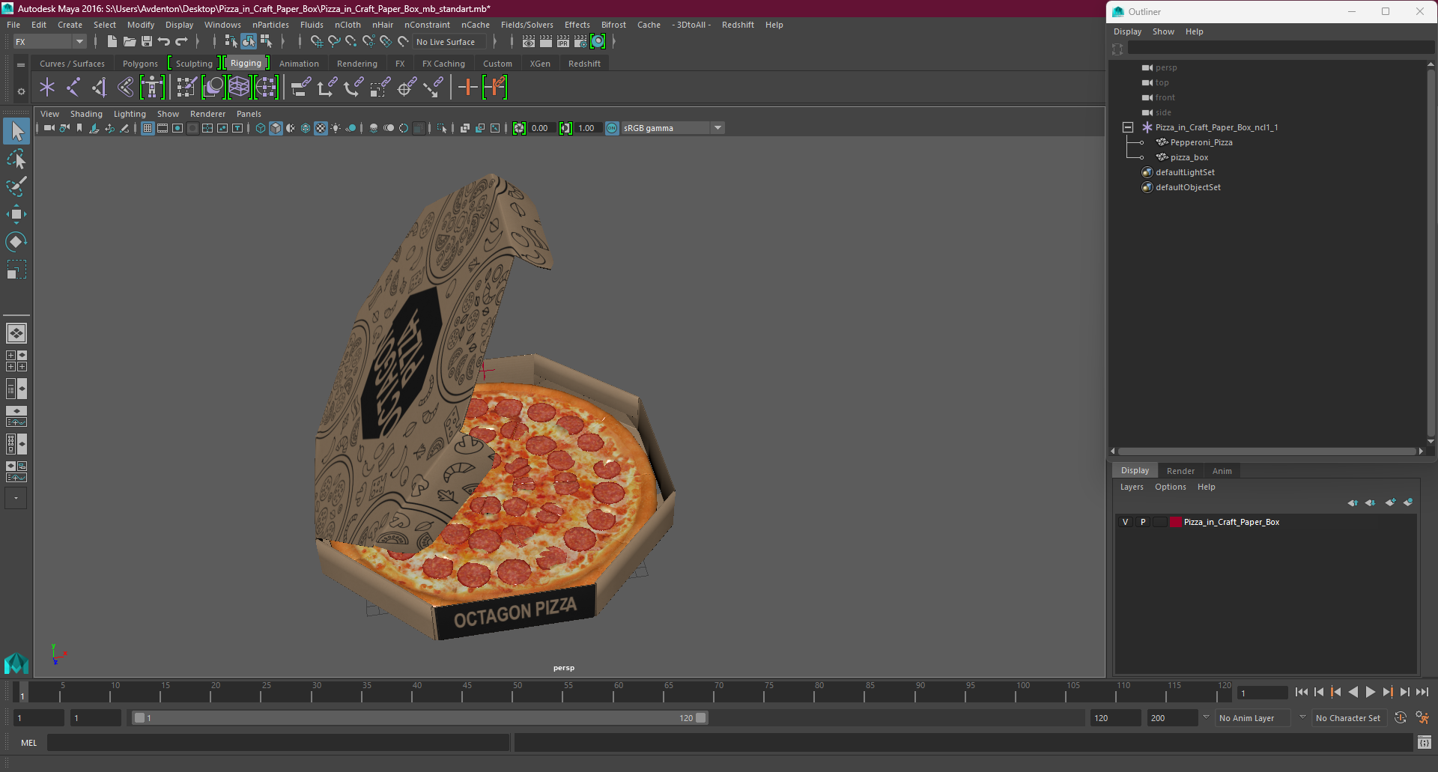Activate the Move tool
This screenshot has width=1438, height=772.
(x=16, y=214)
